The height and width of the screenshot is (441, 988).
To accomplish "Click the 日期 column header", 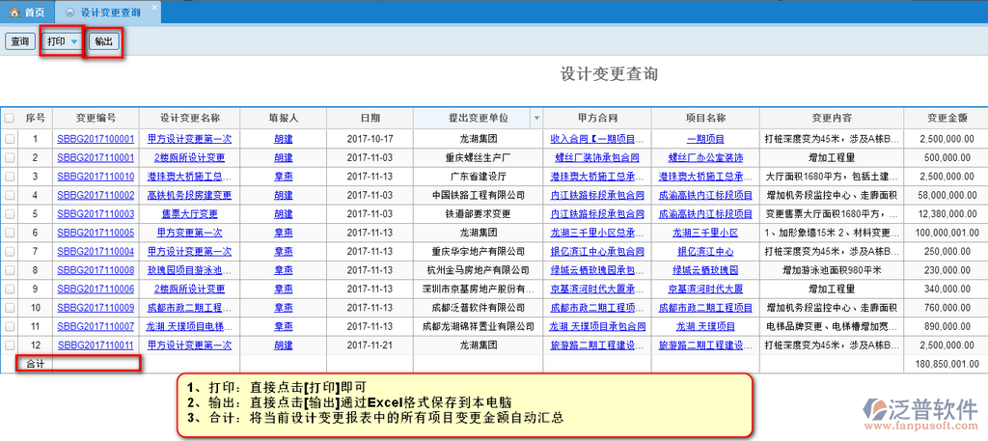I will coord(370,118).
